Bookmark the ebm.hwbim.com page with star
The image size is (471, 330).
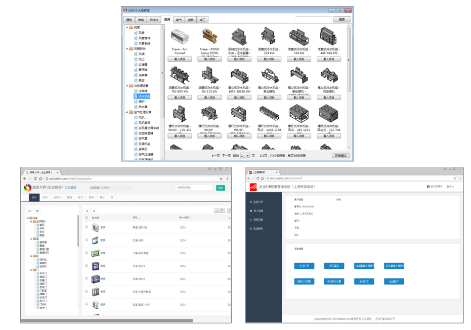point(454,178)
